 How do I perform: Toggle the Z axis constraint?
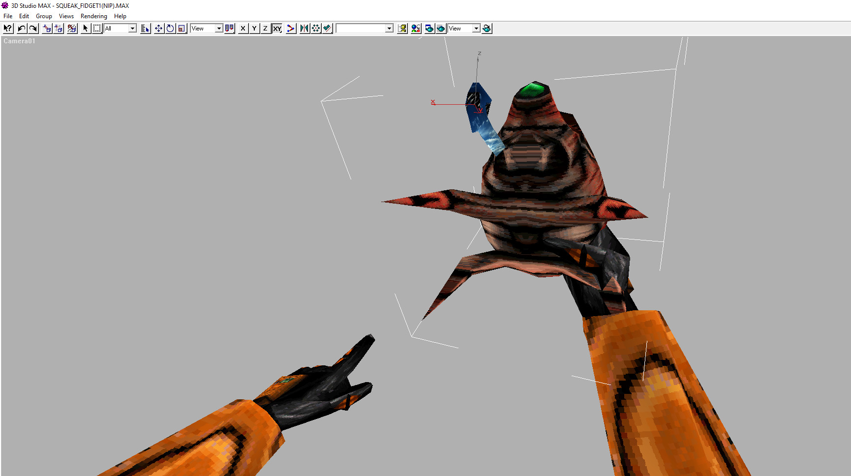tap(265, 28)
